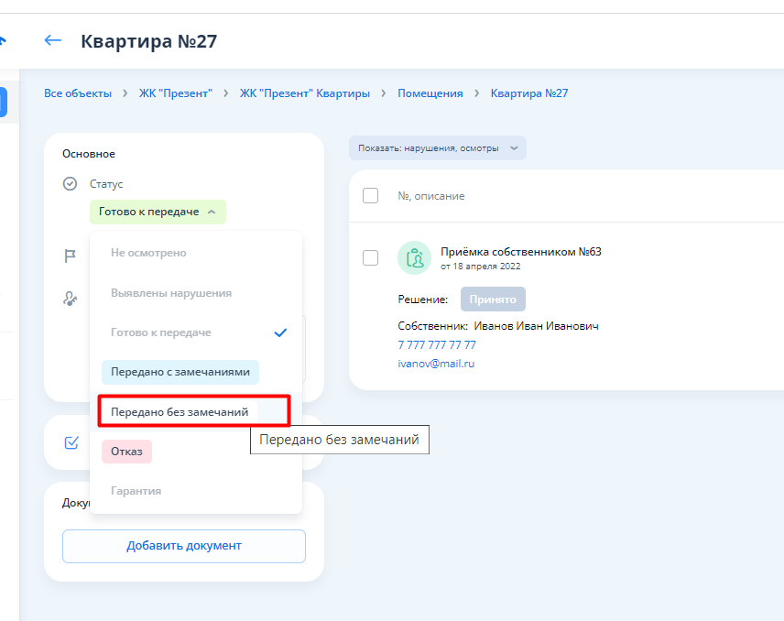Open the ЖК "Презент" Квартиры breadcrumb
Screen dimensions: 784x621
[305, 93]
